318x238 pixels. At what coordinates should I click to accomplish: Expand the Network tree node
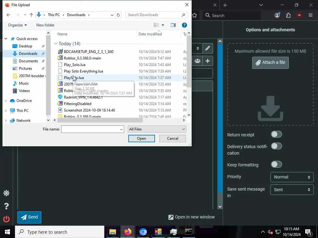pyautogui.click(x=6, y=121)
